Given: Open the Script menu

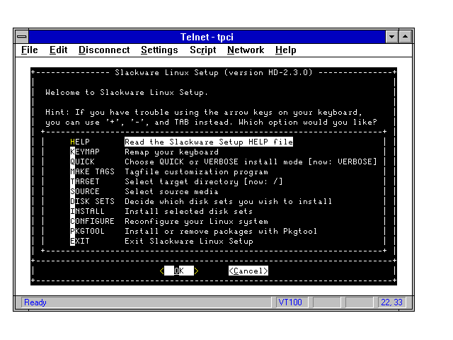Looking at the screenshot, I should pyautogui.click(x=202, y=50).
